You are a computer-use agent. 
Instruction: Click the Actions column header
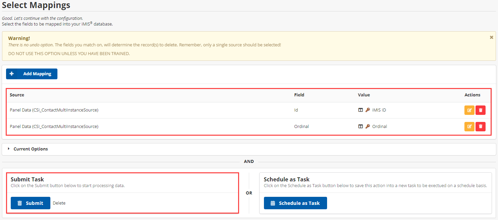pyautogui.click(x=472, y=95)
